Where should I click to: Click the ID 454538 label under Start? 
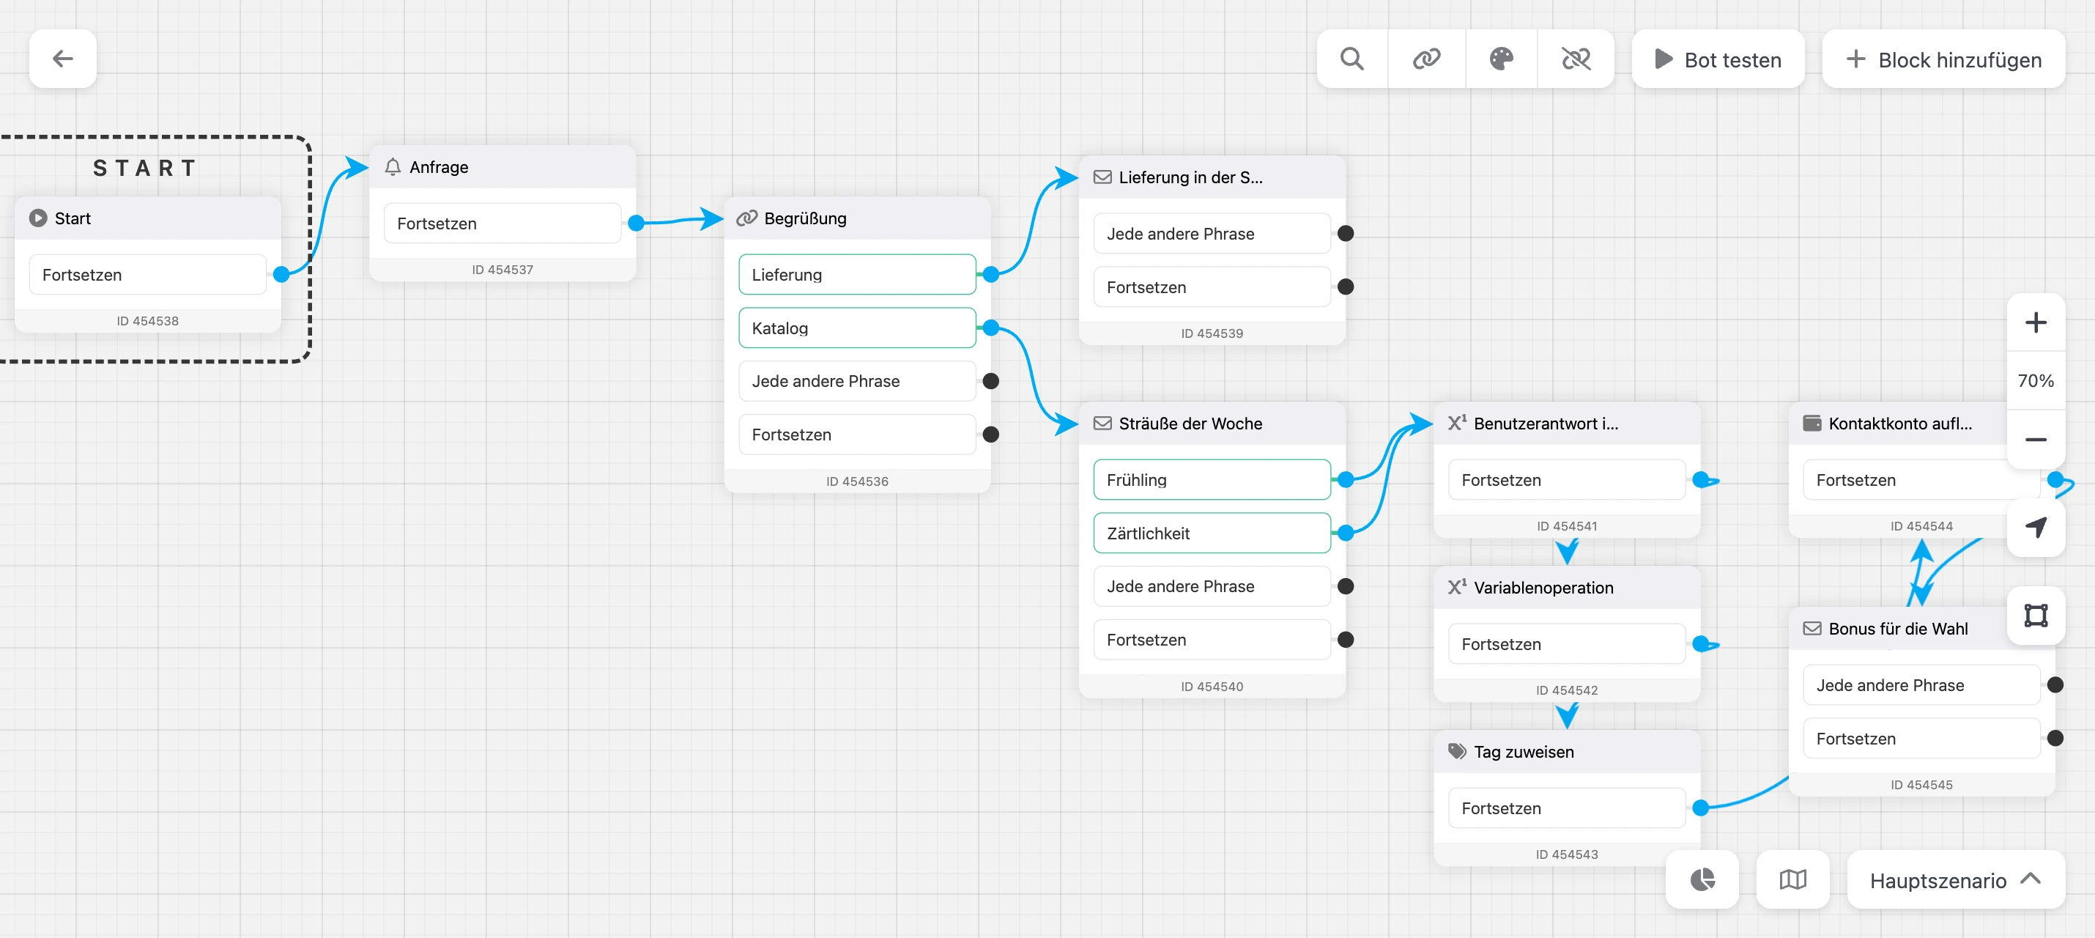point(148,320)
